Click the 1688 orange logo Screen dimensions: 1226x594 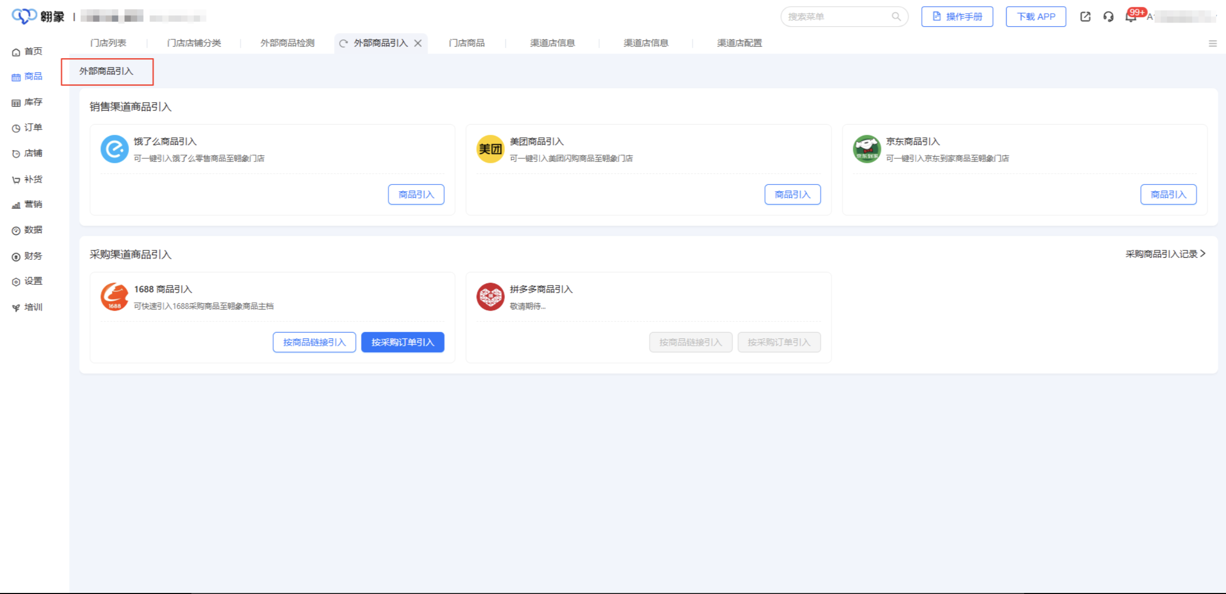(x=114, y=297)
